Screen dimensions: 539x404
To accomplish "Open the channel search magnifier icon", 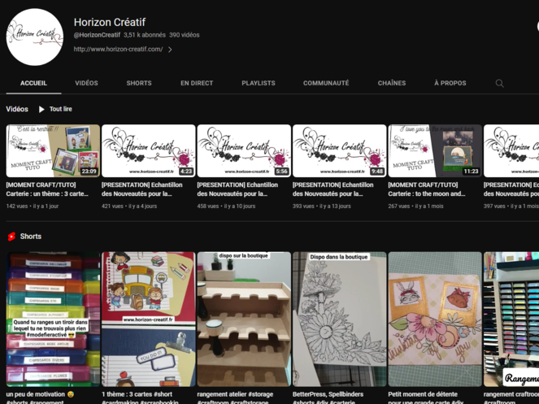I will pos(499,83).
